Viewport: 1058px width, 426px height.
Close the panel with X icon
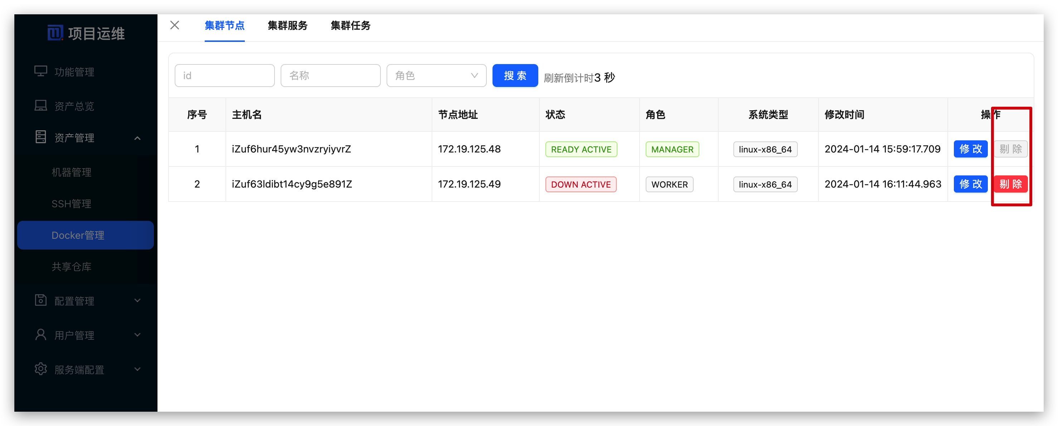pos(175,25)
